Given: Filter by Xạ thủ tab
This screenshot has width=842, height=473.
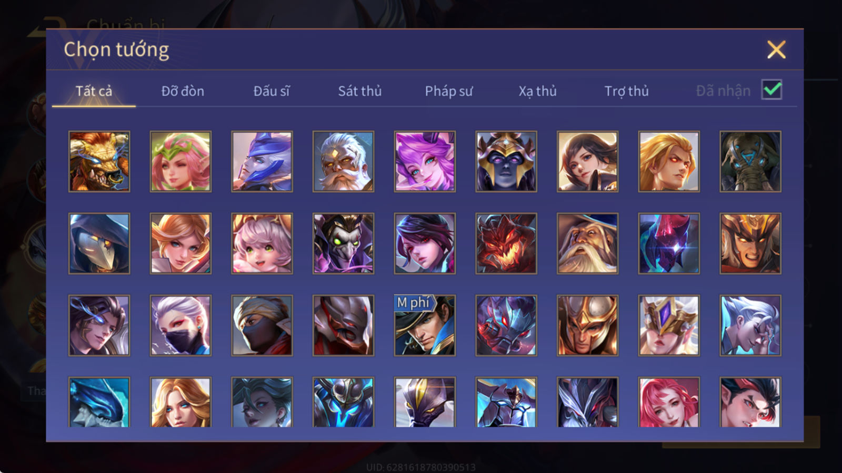Looking at the screenshot, I should tap(537, 91).
